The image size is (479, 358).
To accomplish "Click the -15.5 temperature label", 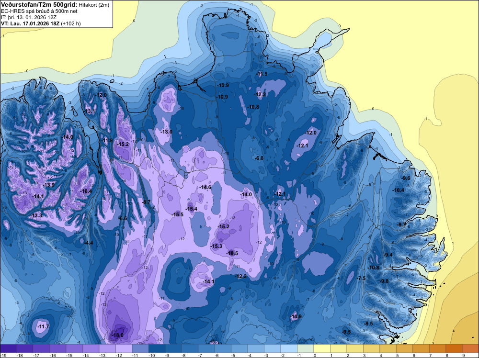I will coord(178,214).
